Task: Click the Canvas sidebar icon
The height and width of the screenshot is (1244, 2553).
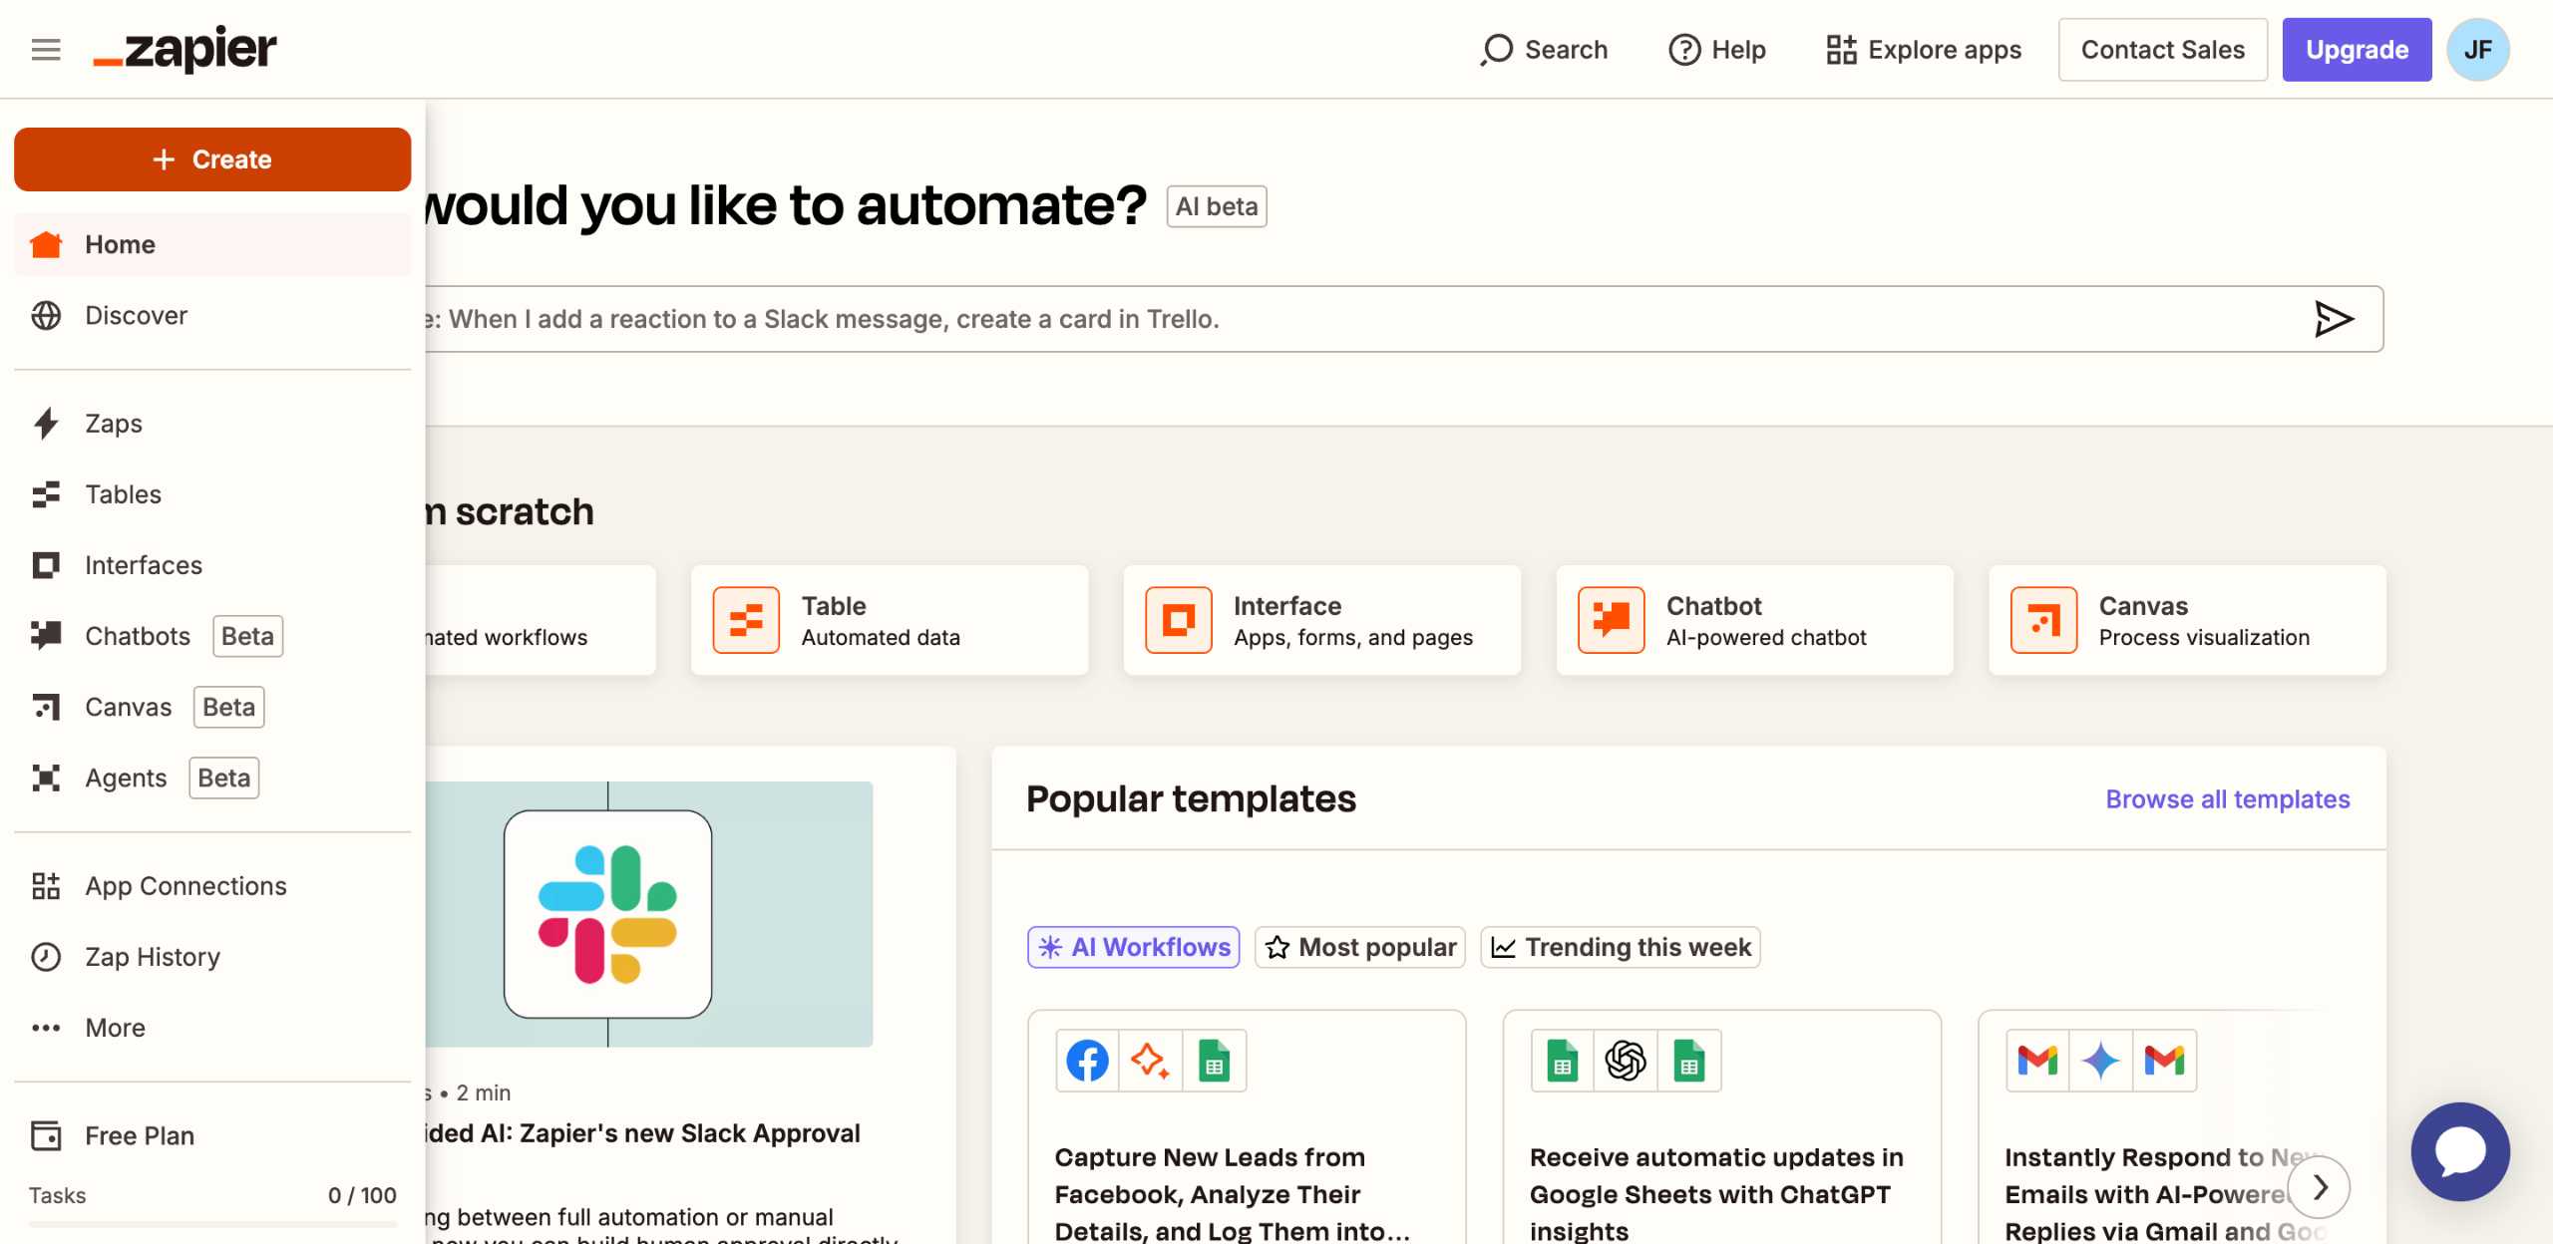Action: tap(46, 707)
